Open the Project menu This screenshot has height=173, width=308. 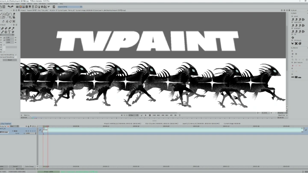tap(6, 3)
